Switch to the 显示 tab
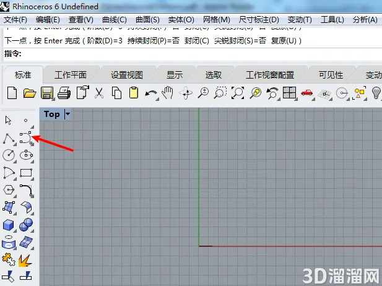382x286 pixels. (x=175, y=75)
